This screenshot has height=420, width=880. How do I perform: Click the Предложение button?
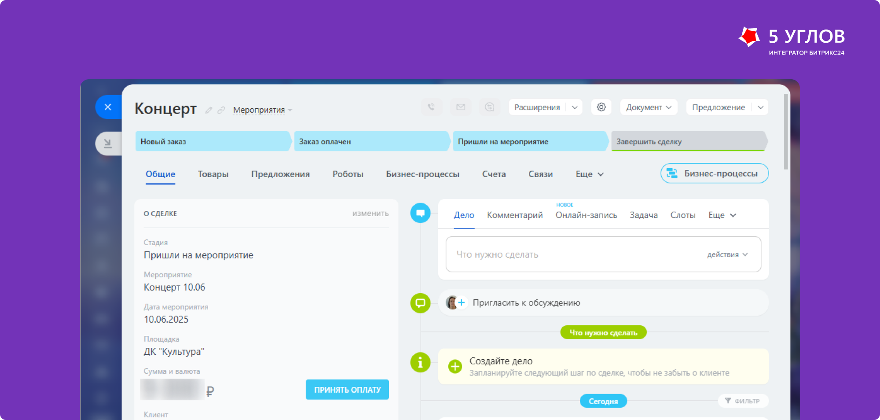pos(719,107)
